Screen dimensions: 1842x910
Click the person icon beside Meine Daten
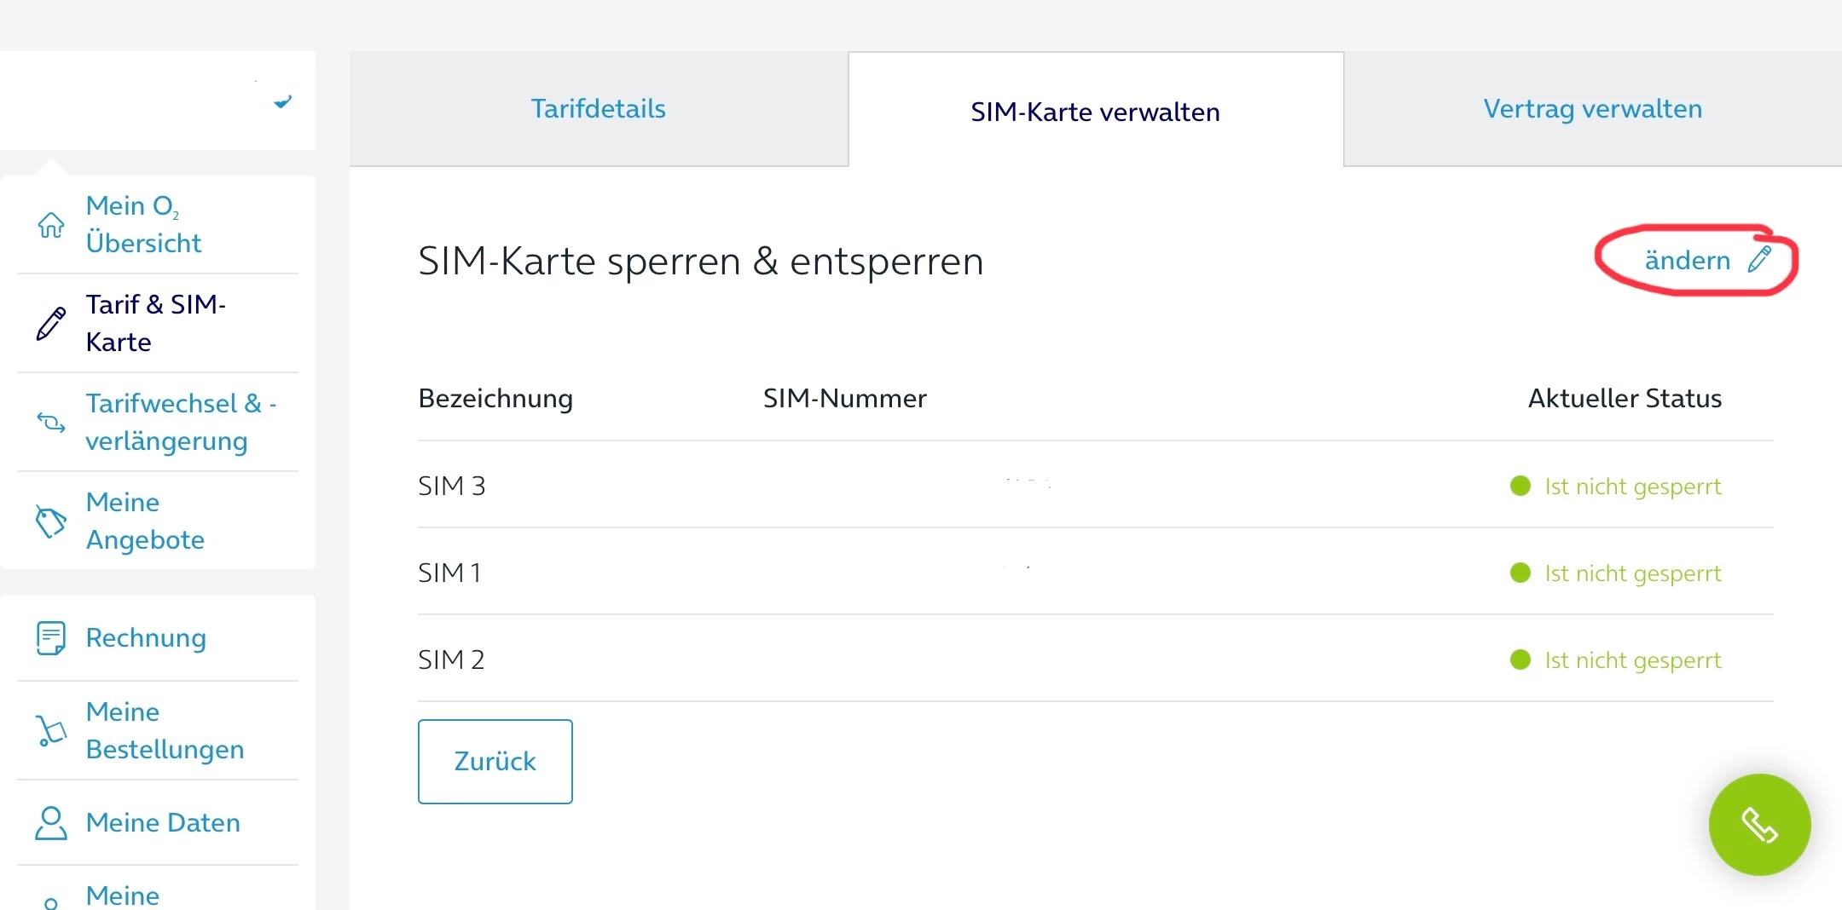tap(51, 823)
